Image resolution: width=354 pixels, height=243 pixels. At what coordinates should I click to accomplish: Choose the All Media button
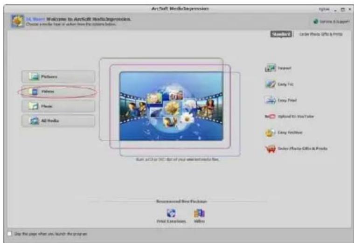(x=58, y=121)
